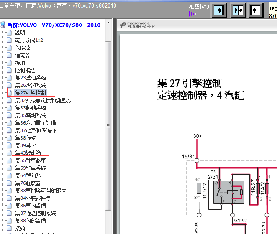Click subtitle 定速控制器，4 汽缸
Screen dimensions: 277x234
tap(201, 95)
